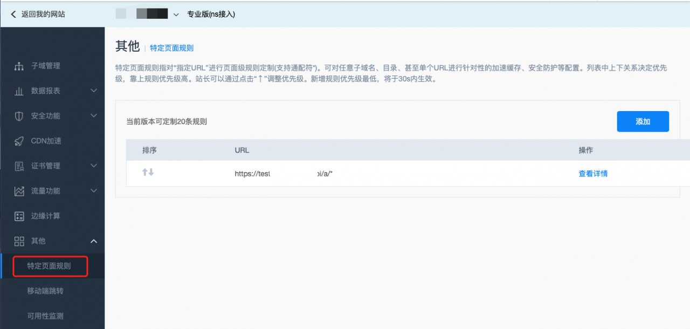
Task: Click the URL column header
Action: click(242, 150)
